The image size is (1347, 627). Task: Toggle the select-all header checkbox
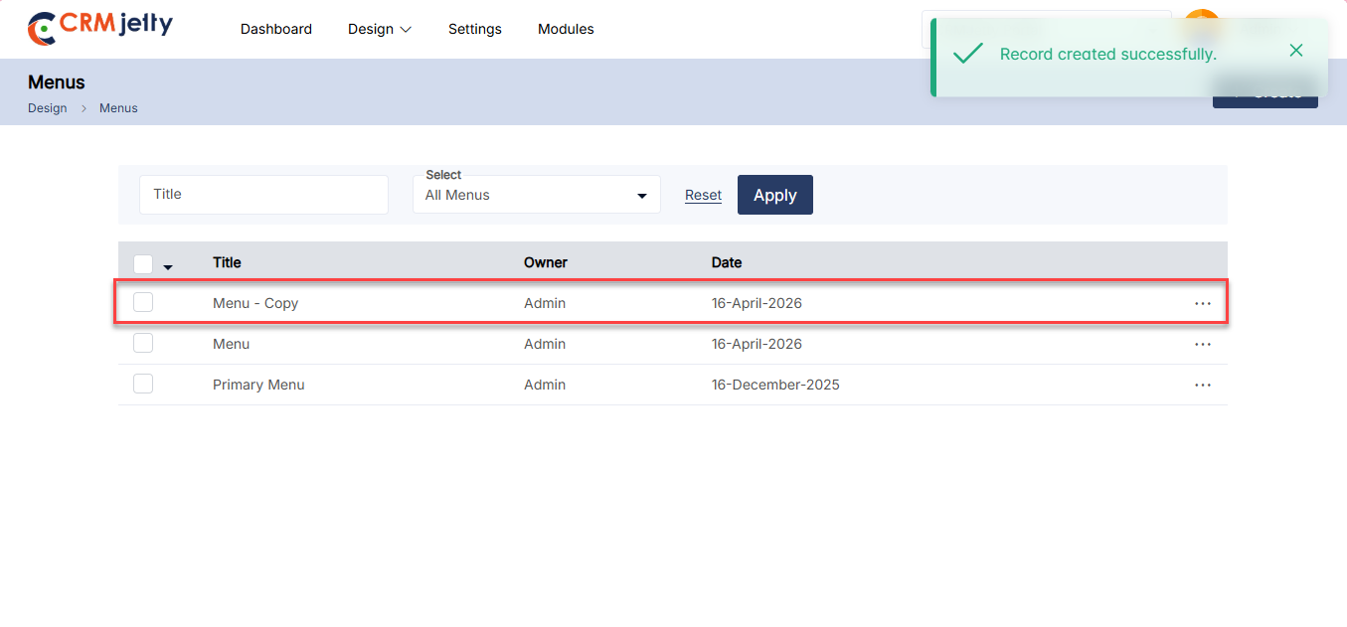tap(143, 263)
